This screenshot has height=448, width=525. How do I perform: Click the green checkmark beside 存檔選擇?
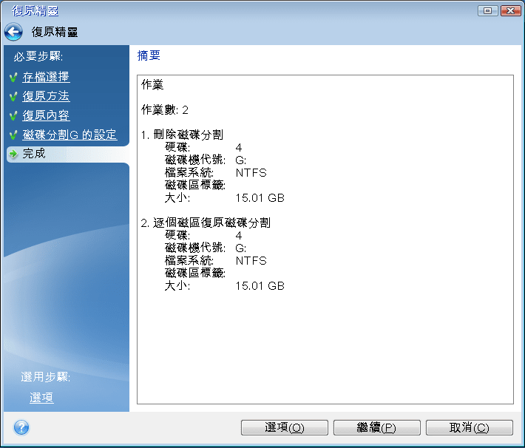pyautogui.click(x=13, y=77)
